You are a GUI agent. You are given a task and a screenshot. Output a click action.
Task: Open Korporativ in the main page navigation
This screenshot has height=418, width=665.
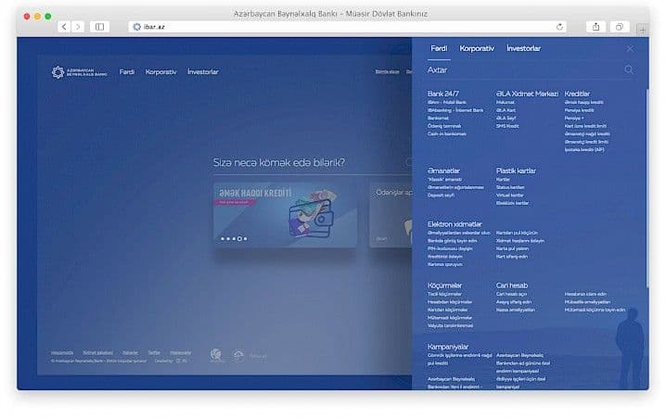160,72
